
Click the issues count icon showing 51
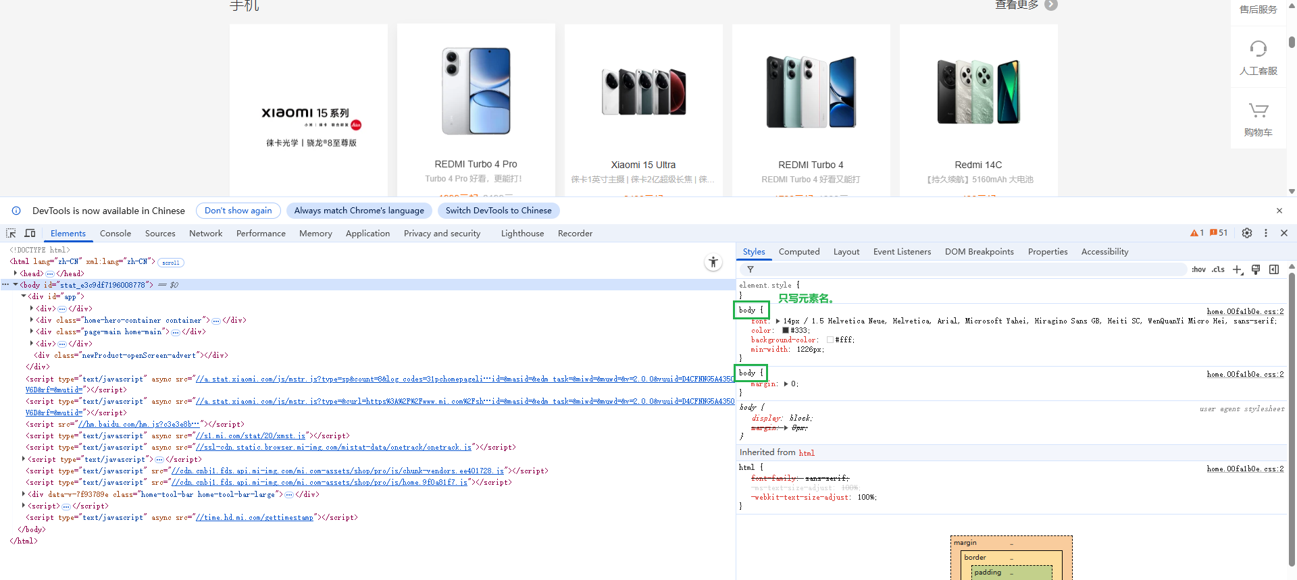tap(1219, 233)
